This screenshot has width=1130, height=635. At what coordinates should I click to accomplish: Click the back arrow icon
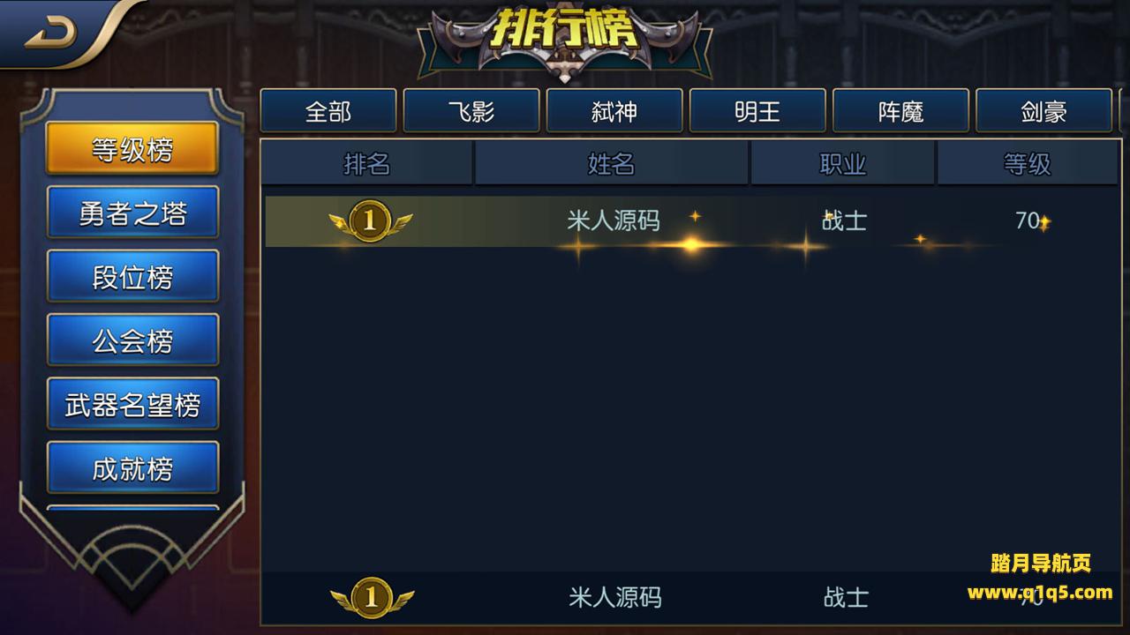(51, 34)
